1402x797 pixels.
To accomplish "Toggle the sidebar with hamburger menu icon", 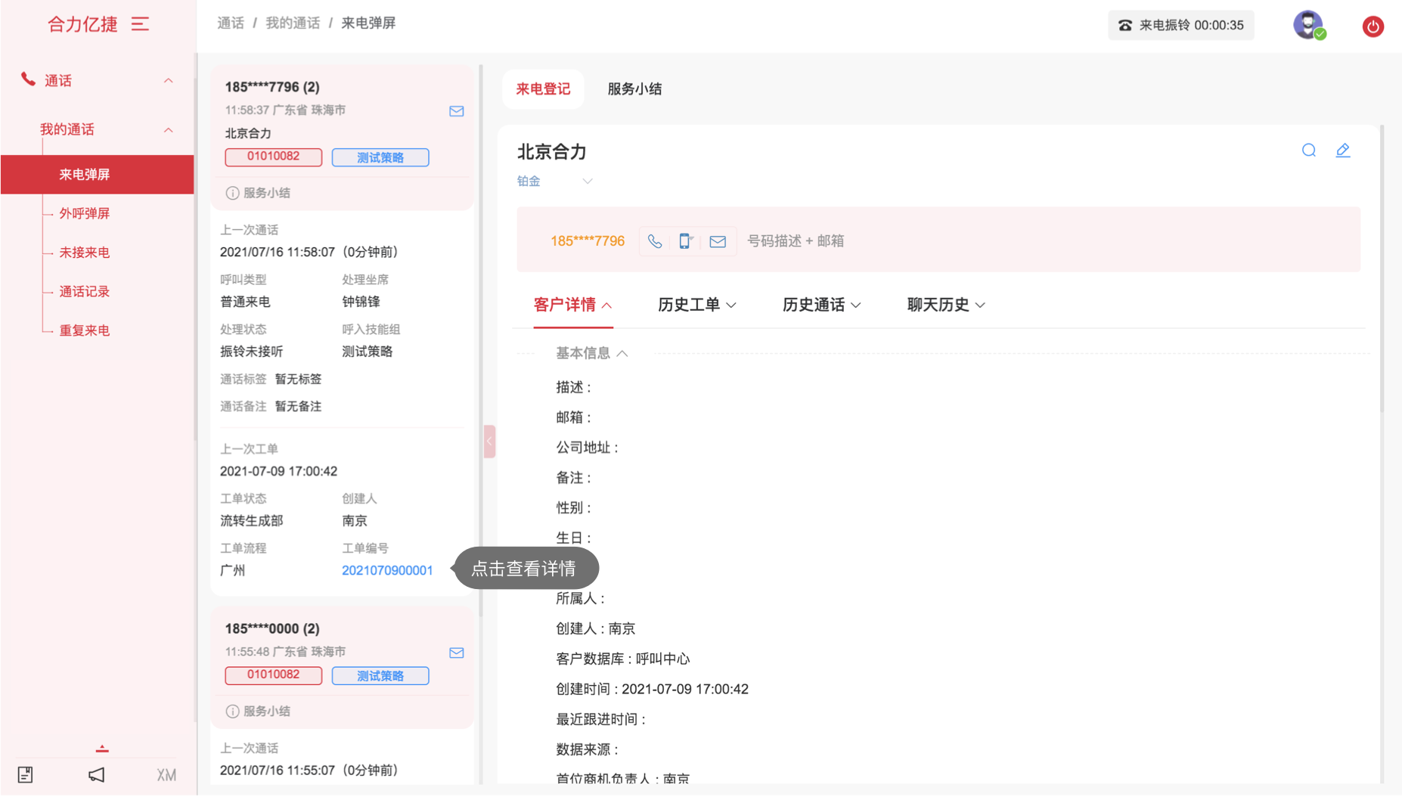I will tap(140, 24).
